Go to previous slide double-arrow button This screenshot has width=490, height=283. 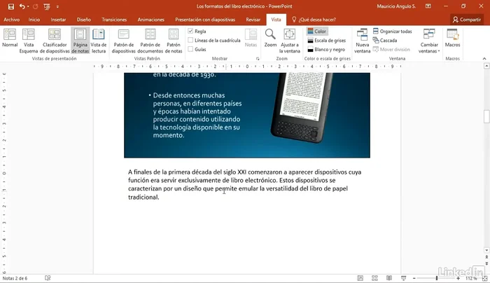486,257
